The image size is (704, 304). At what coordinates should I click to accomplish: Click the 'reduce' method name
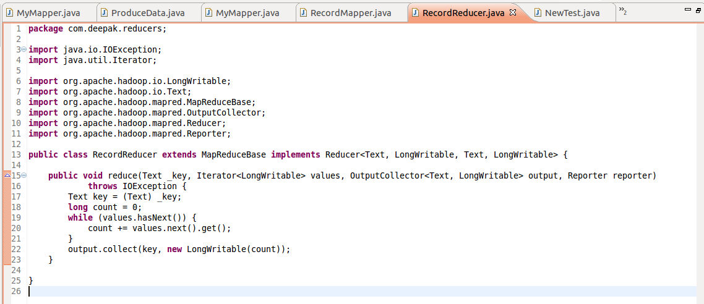(122, 175)
